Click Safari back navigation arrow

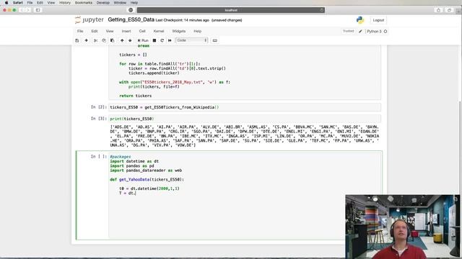22,10
